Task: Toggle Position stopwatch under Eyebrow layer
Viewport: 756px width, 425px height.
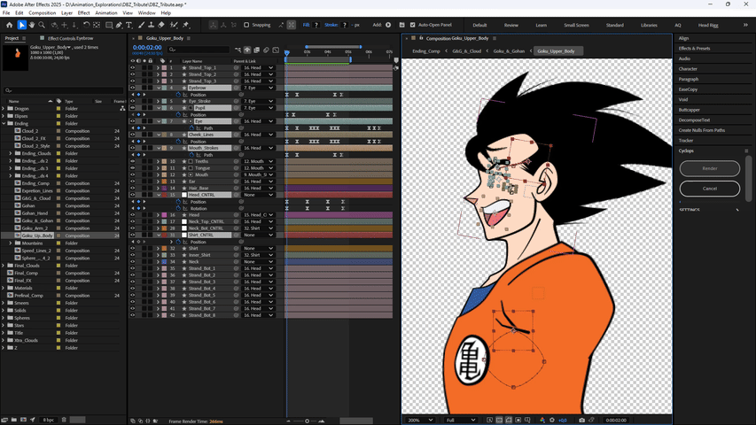Action: pyautogui.click(x=178, y=95)
